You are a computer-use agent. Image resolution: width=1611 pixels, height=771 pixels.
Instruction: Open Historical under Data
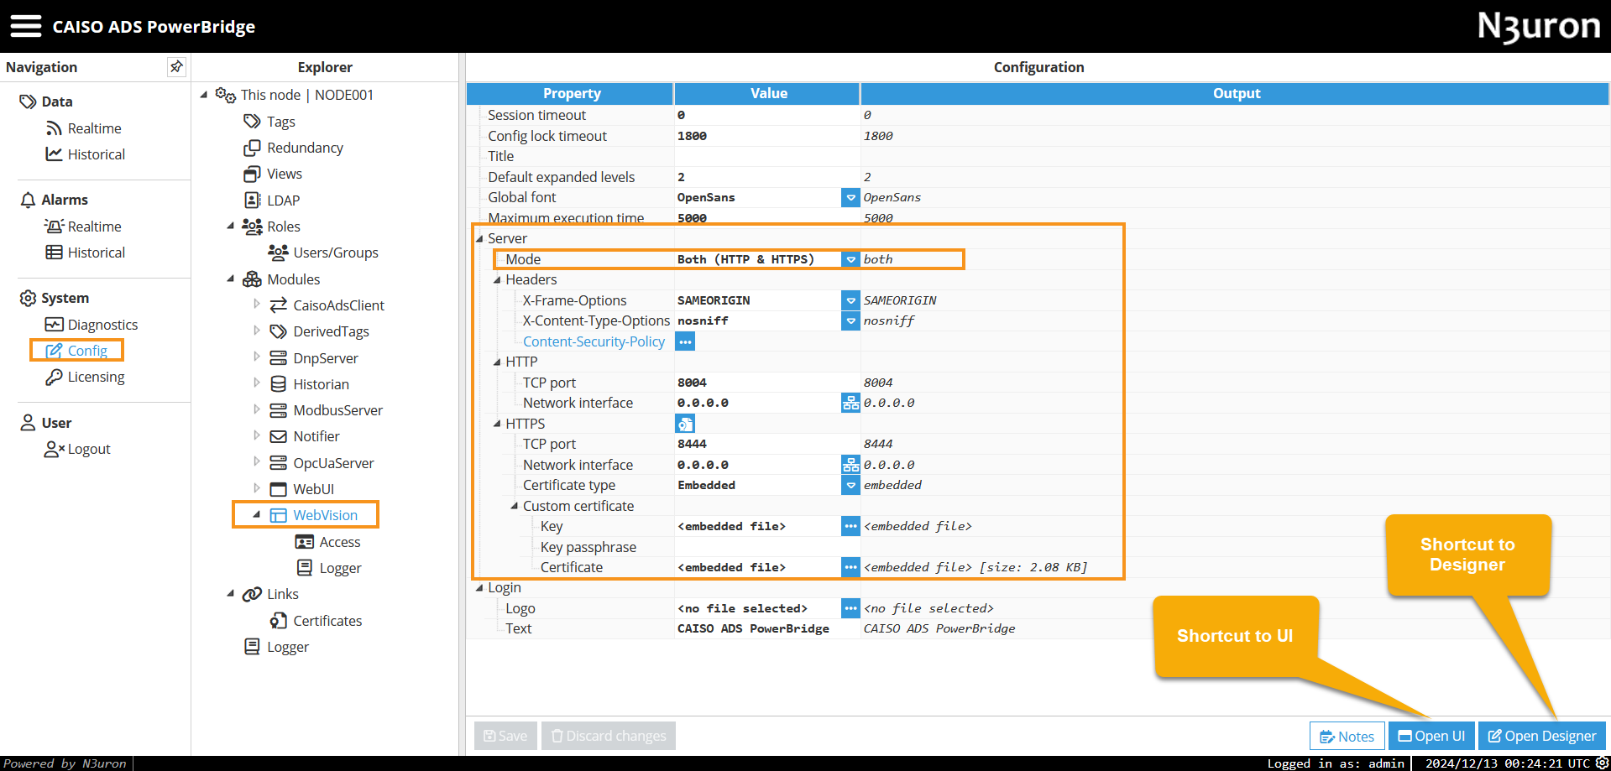85,154
